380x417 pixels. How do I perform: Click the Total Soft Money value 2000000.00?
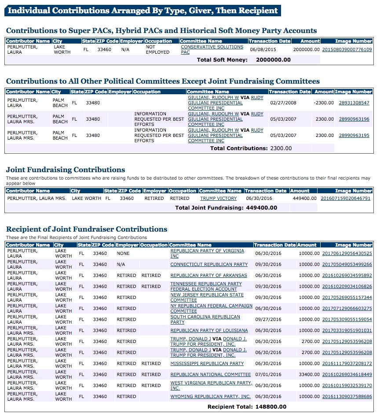tap(273, 60)
